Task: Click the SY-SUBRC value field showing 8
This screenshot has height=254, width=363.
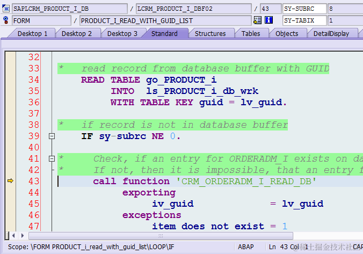Action: [x=345, y=9]
